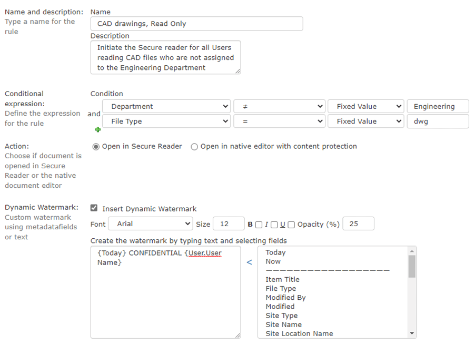Click the rule Name input field
The width and height of the screenshot is (475, 345).
click(197, 24)
